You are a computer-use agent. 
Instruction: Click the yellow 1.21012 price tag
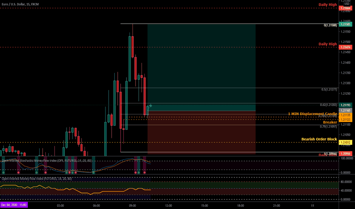(x=345, y=142)
